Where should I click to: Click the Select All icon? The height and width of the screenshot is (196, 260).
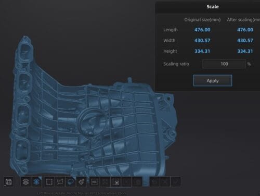(95, 182)
